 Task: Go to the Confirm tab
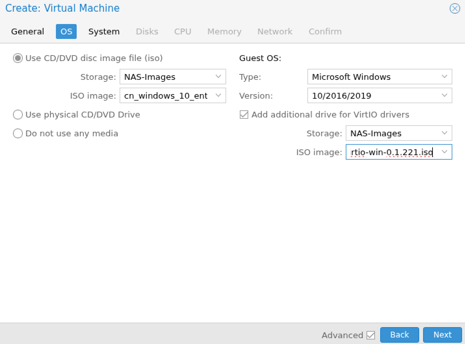pyautogui.click(x=325, y=31)
